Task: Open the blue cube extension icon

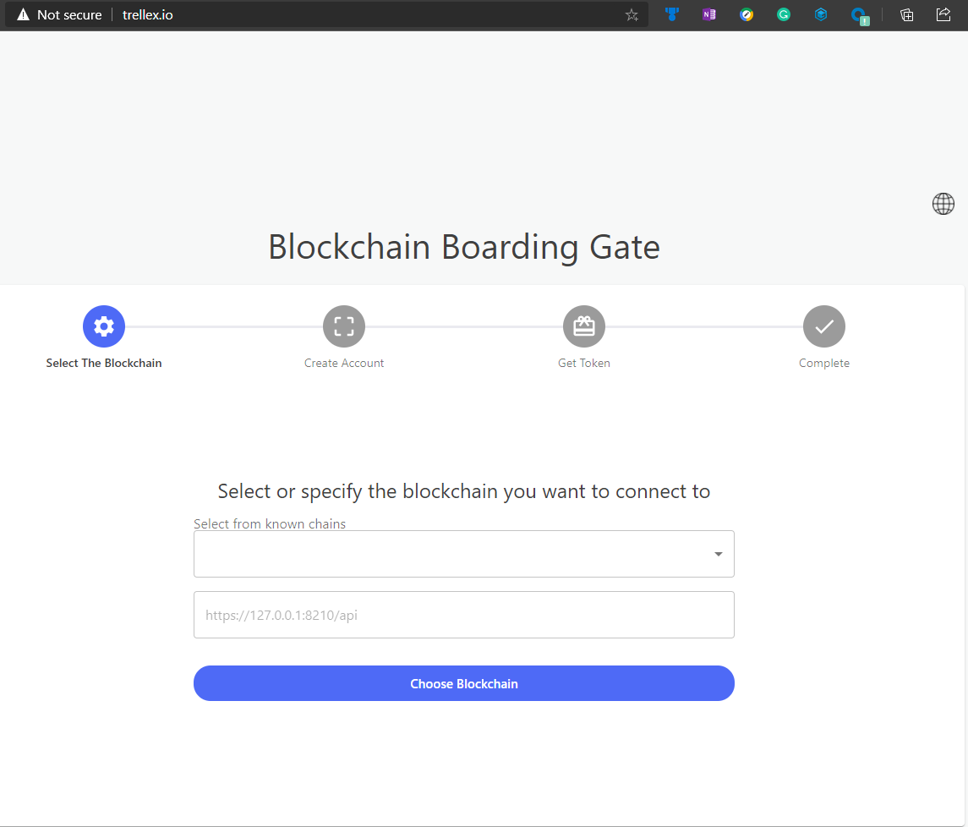Action: click(821, 14)
